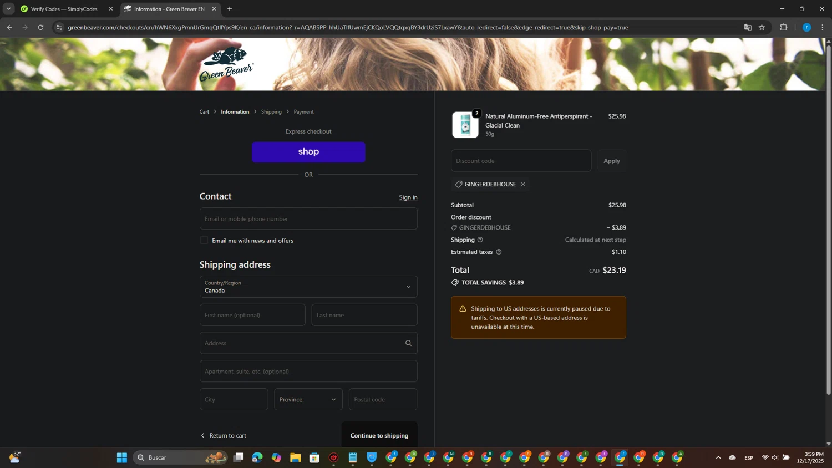Open Microsoft Edge from the taskbar
832x468 pixels.
(x=257, y=457)
